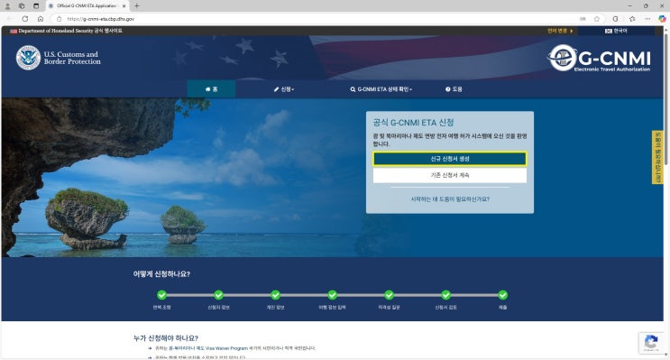Image resolution: width=670 pixels, height=360 pixels.
Task: Click 신규 신청서 생성 button
Action: 449,159
